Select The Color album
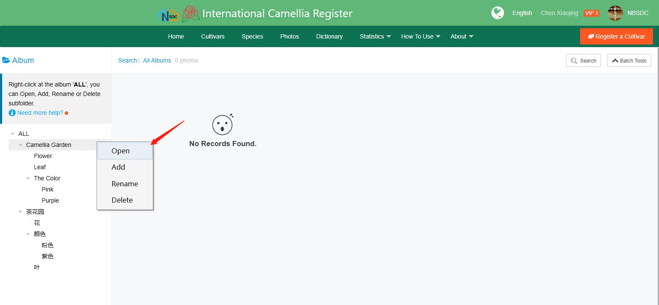 pyautogui.click(x=47, y=178)
